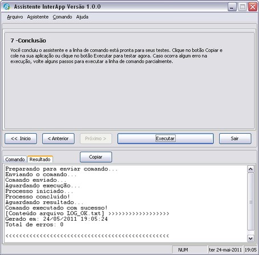Copy the command line with Copiar
Screen dimensions: 259x255
point(96,157)
